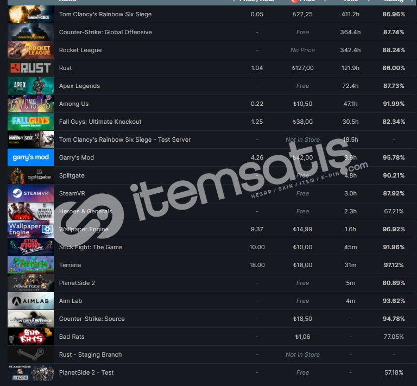Click the PlanetSide 2 game name
Screen dimensions: 417x386
77,283
